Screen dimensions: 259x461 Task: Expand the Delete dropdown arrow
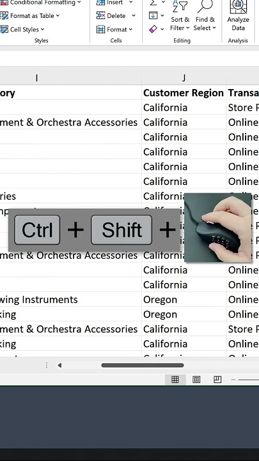[134, 15]
